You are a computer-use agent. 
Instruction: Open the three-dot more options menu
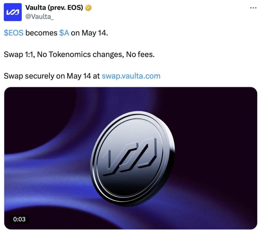click(253, 8)
